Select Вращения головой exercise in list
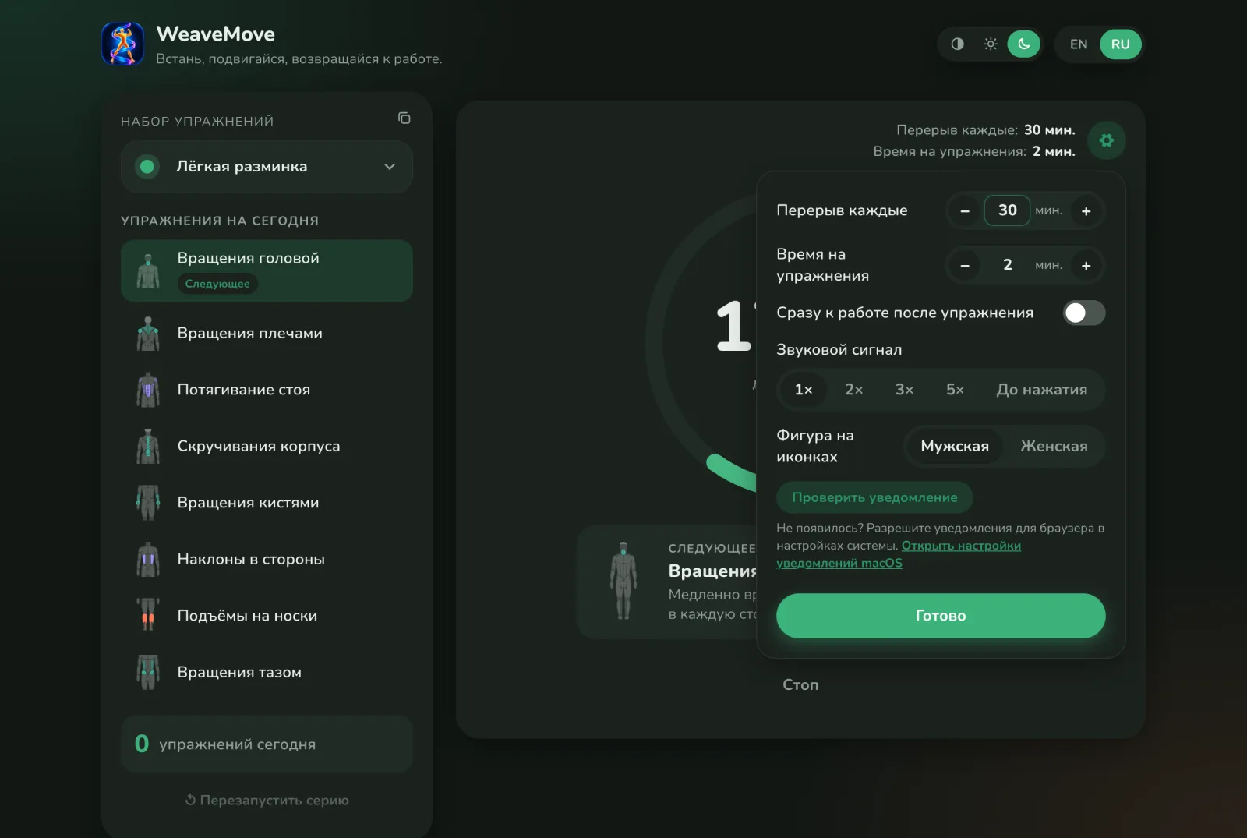Viewport: 1247px width, 838px height. tap(267, 270)
